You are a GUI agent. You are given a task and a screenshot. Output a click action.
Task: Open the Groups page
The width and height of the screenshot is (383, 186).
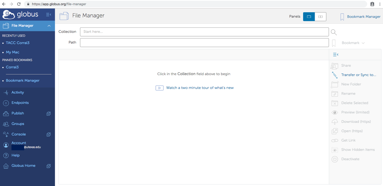(18, 124)
